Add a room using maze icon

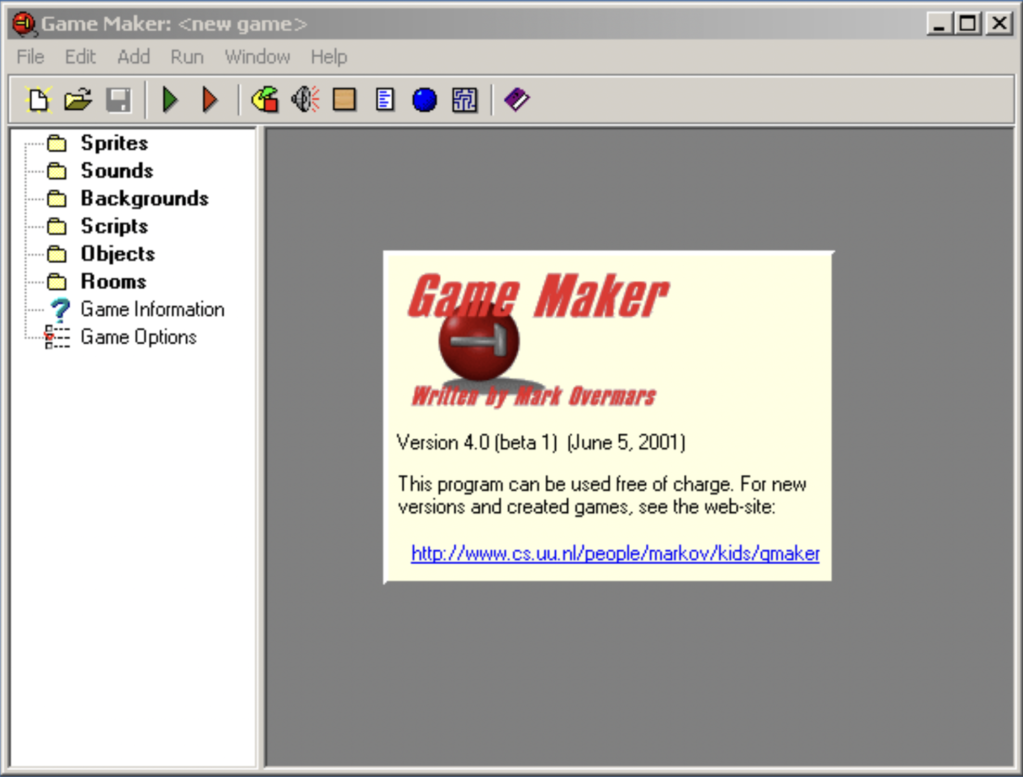click(464, 99)
